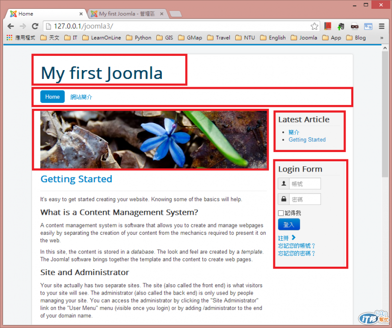Open the App bookmark folder
The height and width of the screenshot is (328, 392).
(332, 38)
